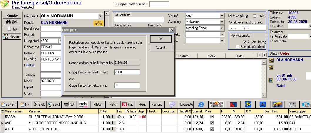This screenshot has width=311, height=133.
Task: Click up arrow of customer panel scrollbar
Action: click(107, 14)
